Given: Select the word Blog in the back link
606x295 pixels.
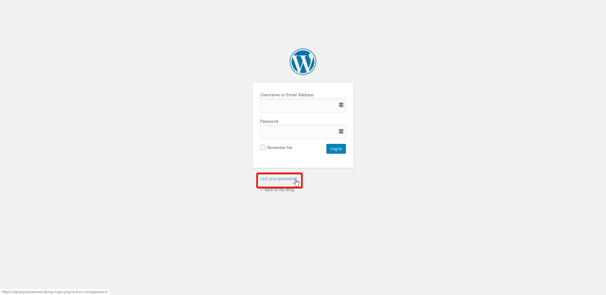Looking at the screenshot, I should point(290,190).
